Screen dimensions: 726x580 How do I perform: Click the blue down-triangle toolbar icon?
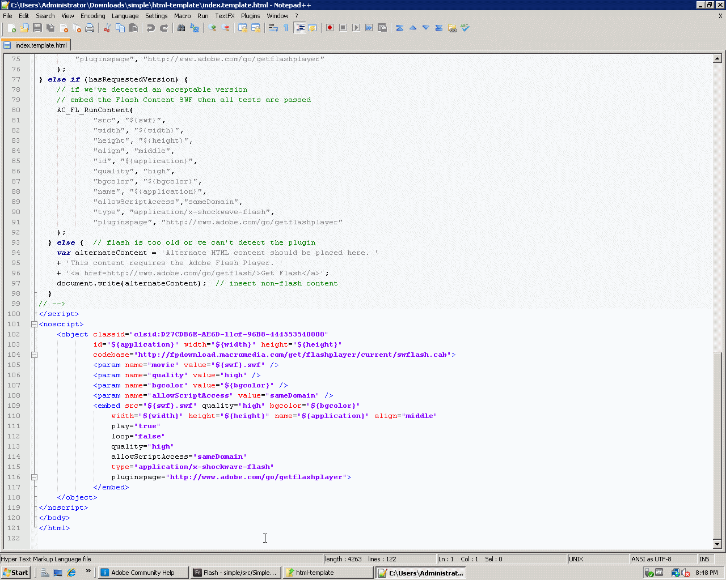point(425,28)
